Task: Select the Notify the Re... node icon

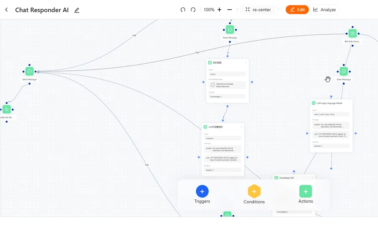Action: click(x=6, y=109)
